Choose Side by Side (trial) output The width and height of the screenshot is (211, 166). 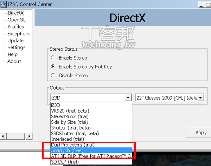[x=91, y=122]
